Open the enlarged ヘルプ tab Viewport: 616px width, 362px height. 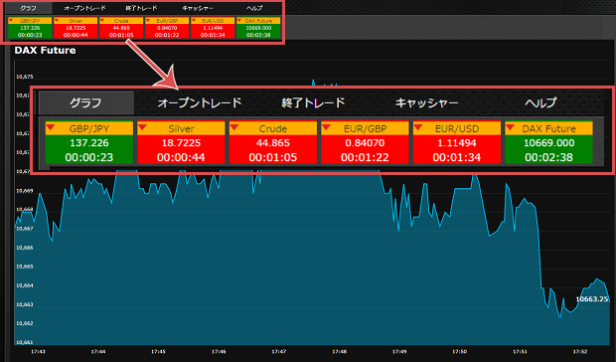(540, 103)
